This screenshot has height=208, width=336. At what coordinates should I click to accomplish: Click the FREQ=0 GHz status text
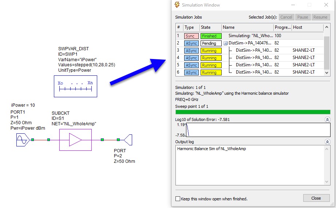[187, 99]
